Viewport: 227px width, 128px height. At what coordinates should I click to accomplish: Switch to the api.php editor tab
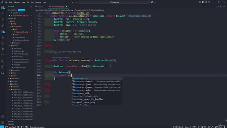40,7
